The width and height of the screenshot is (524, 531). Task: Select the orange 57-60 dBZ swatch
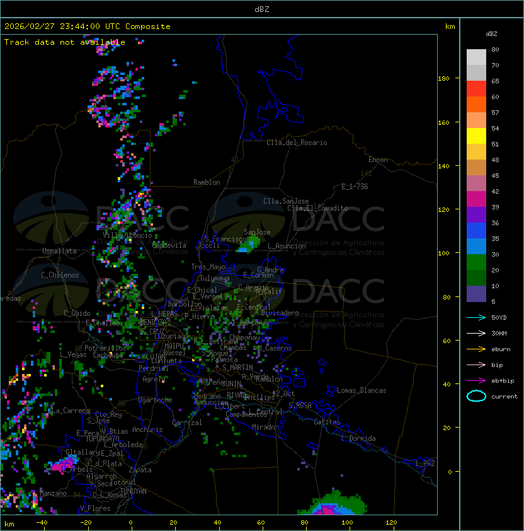[476, 105]
